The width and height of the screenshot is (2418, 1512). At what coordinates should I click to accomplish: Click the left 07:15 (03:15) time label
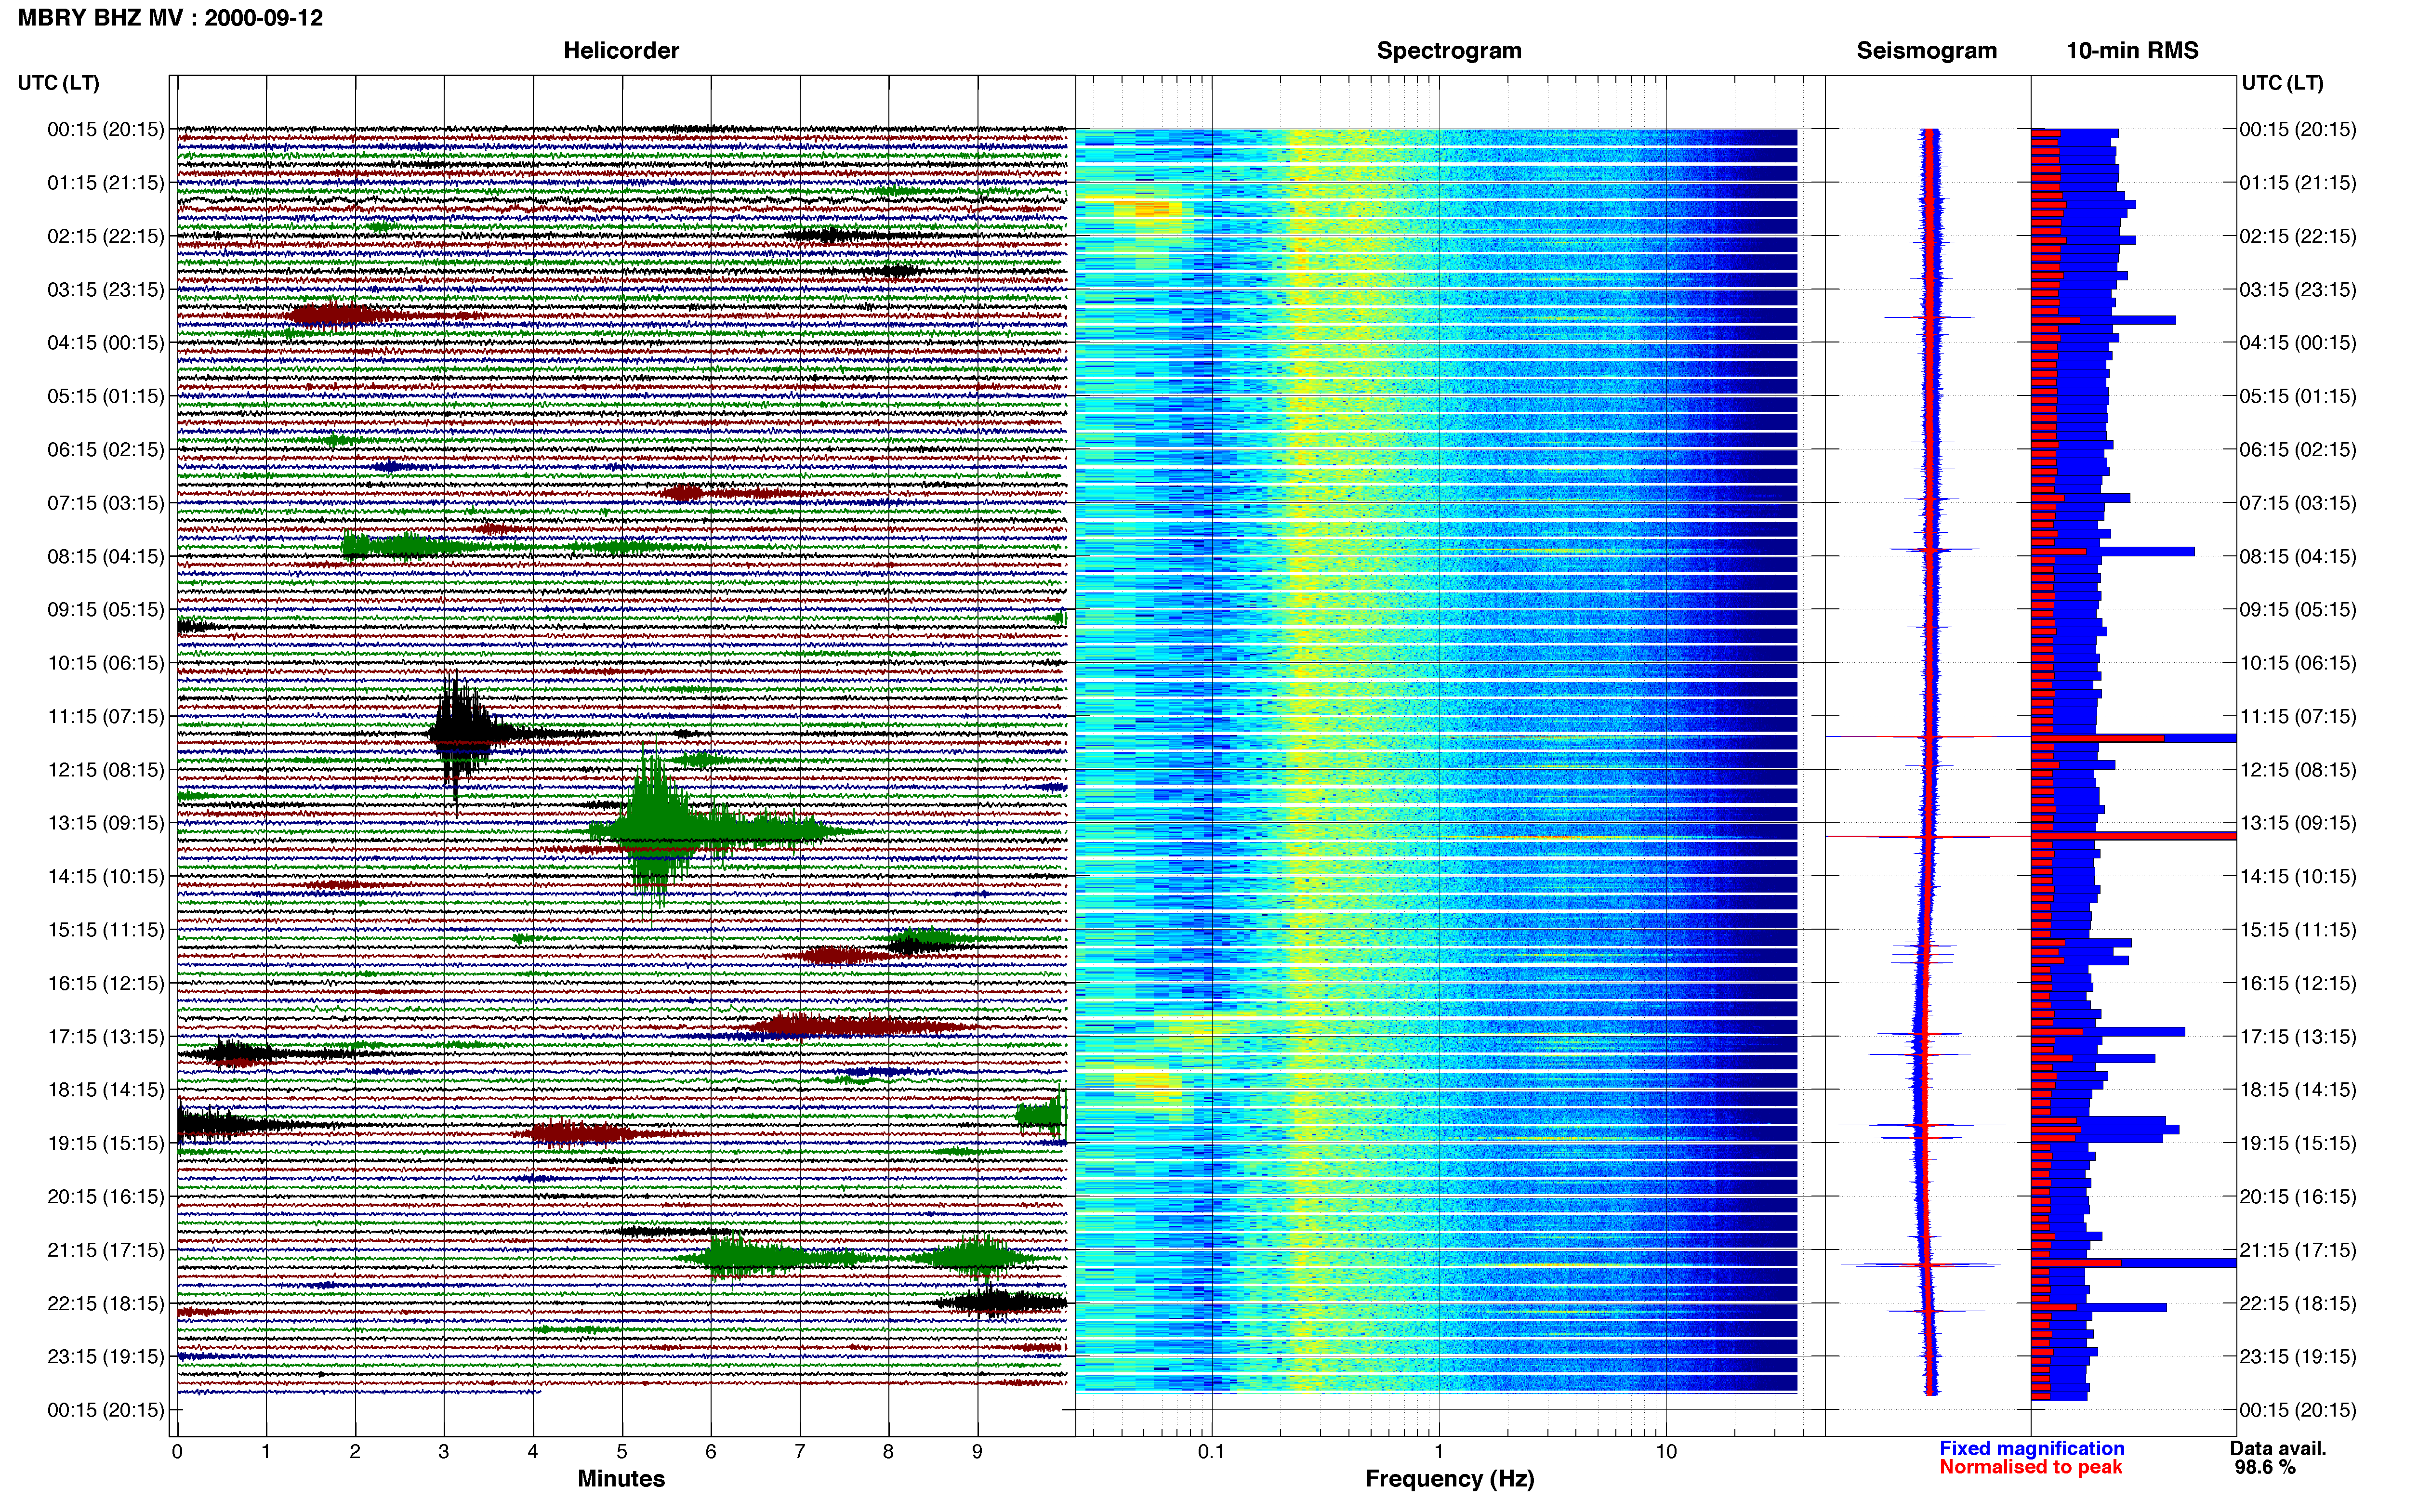[x=106, y=503]
